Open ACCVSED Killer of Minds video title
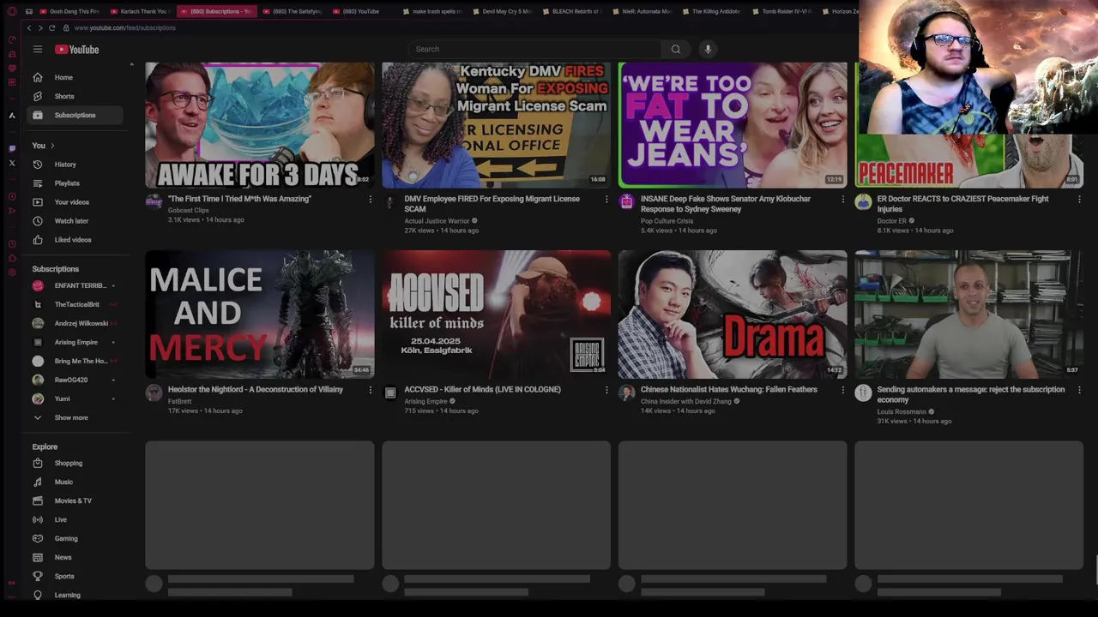The width and height of the screenshot is (1098, 617). (x=483, y=390)
